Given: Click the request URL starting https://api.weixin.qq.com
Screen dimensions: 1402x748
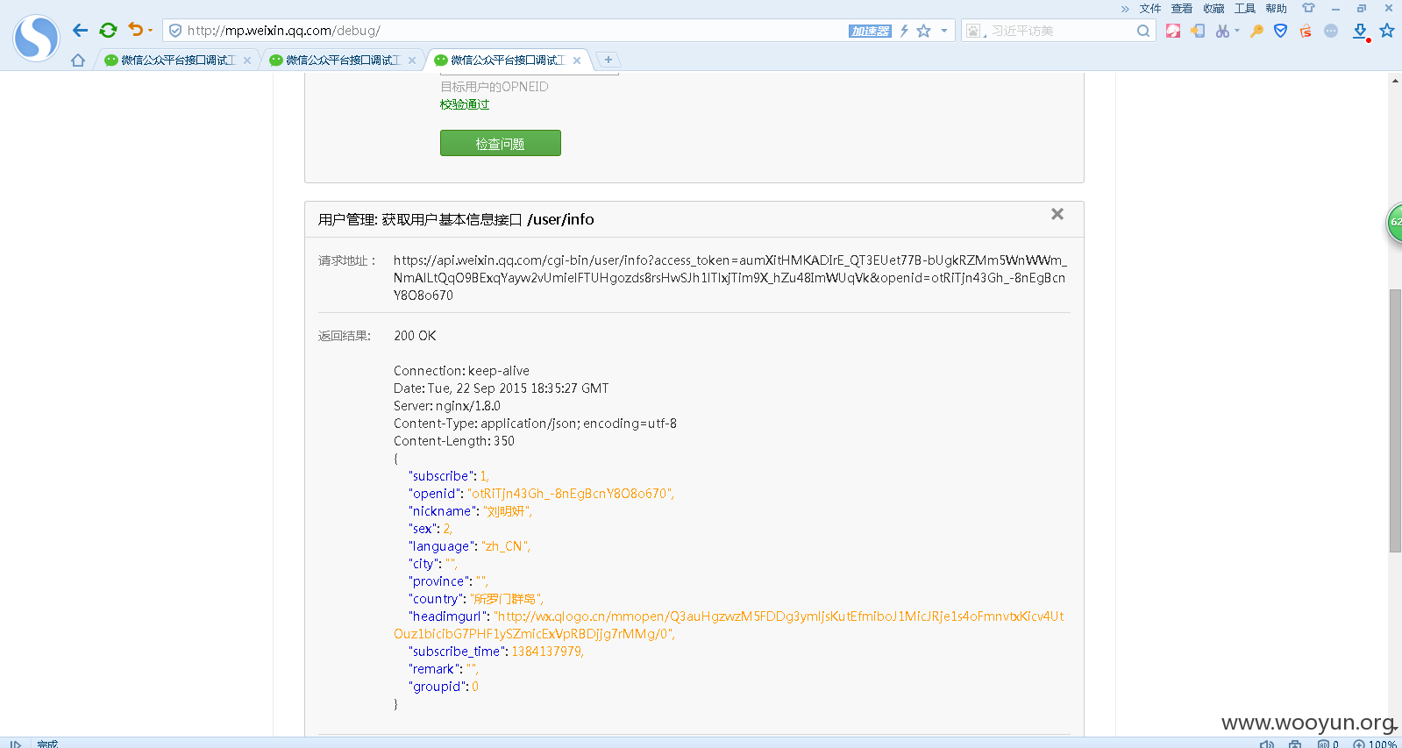Looking at the screenshot, I should click(729, 278).
